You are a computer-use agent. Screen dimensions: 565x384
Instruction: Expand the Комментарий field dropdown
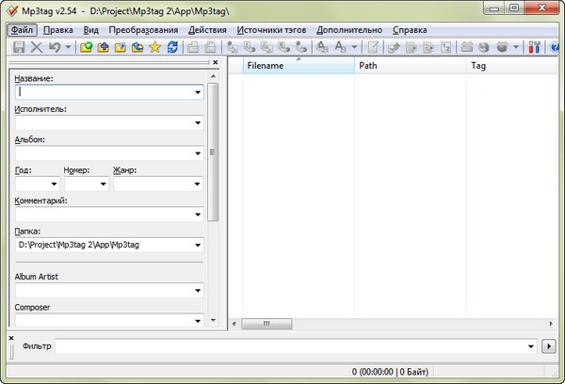click(198, 215)
